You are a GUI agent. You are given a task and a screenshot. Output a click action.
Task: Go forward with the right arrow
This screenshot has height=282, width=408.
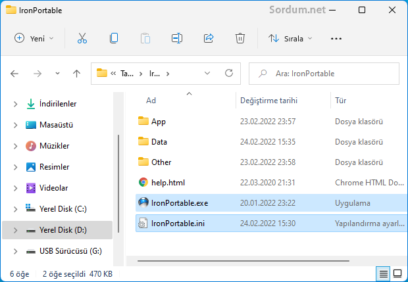(x=38, y=74)
